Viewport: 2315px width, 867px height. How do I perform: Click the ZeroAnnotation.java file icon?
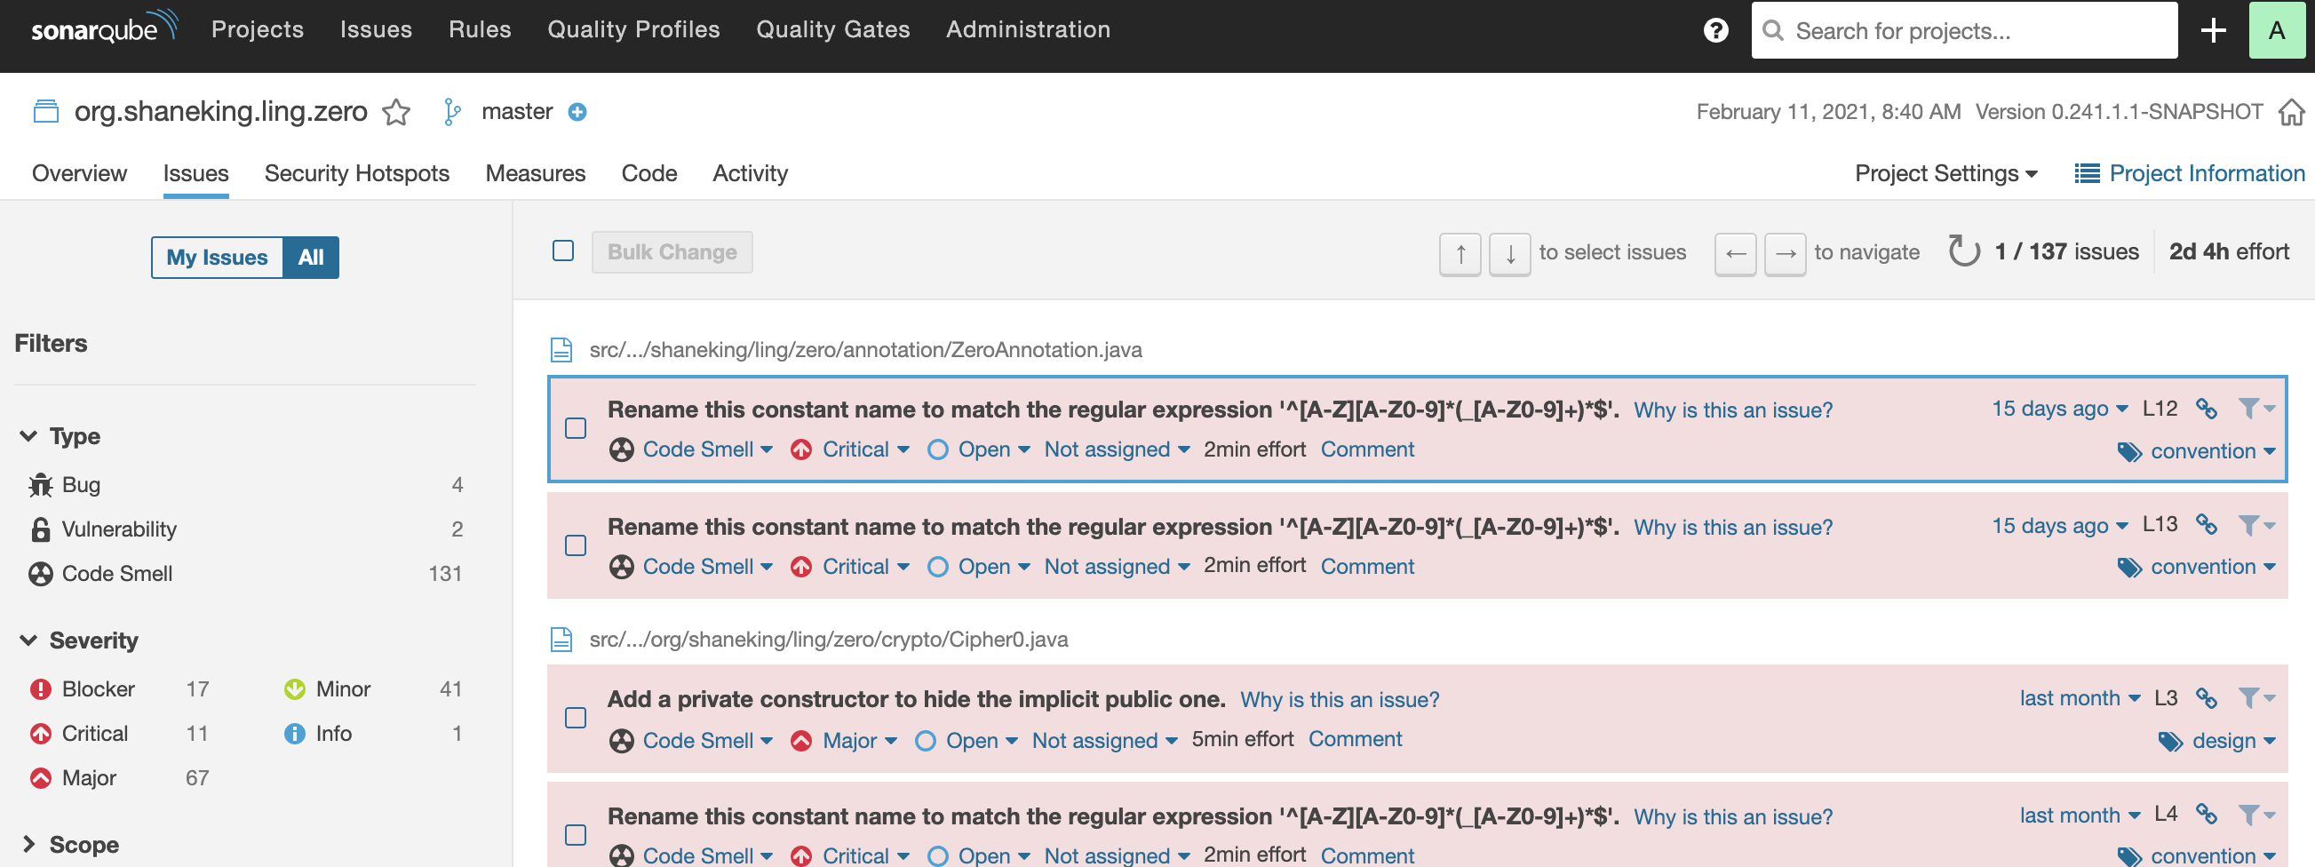(x=561, y=349)
